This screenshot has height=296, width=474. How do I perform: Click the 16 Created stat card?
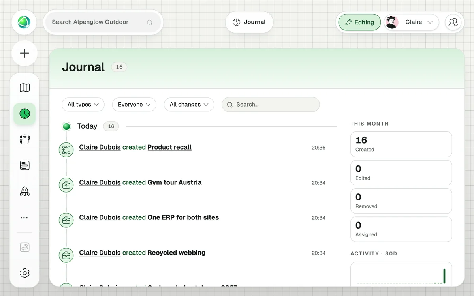401,144
